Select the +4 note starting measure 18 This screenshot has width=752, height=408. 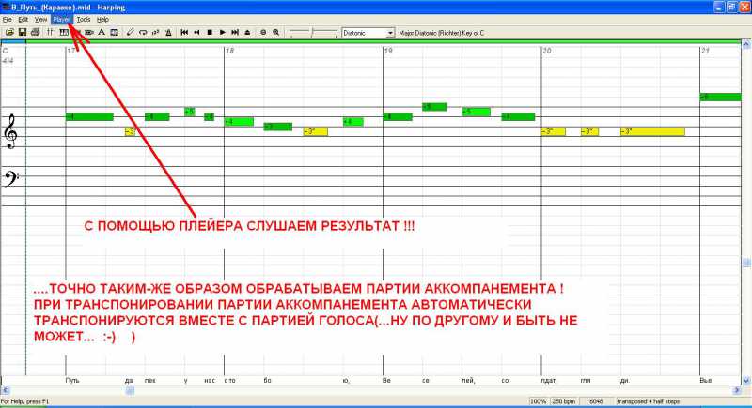[239, 122]
